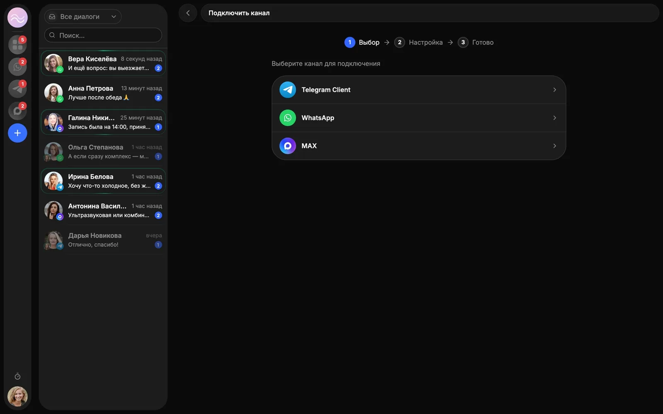Expand WhatsApp row chevron

coord(554,118)
